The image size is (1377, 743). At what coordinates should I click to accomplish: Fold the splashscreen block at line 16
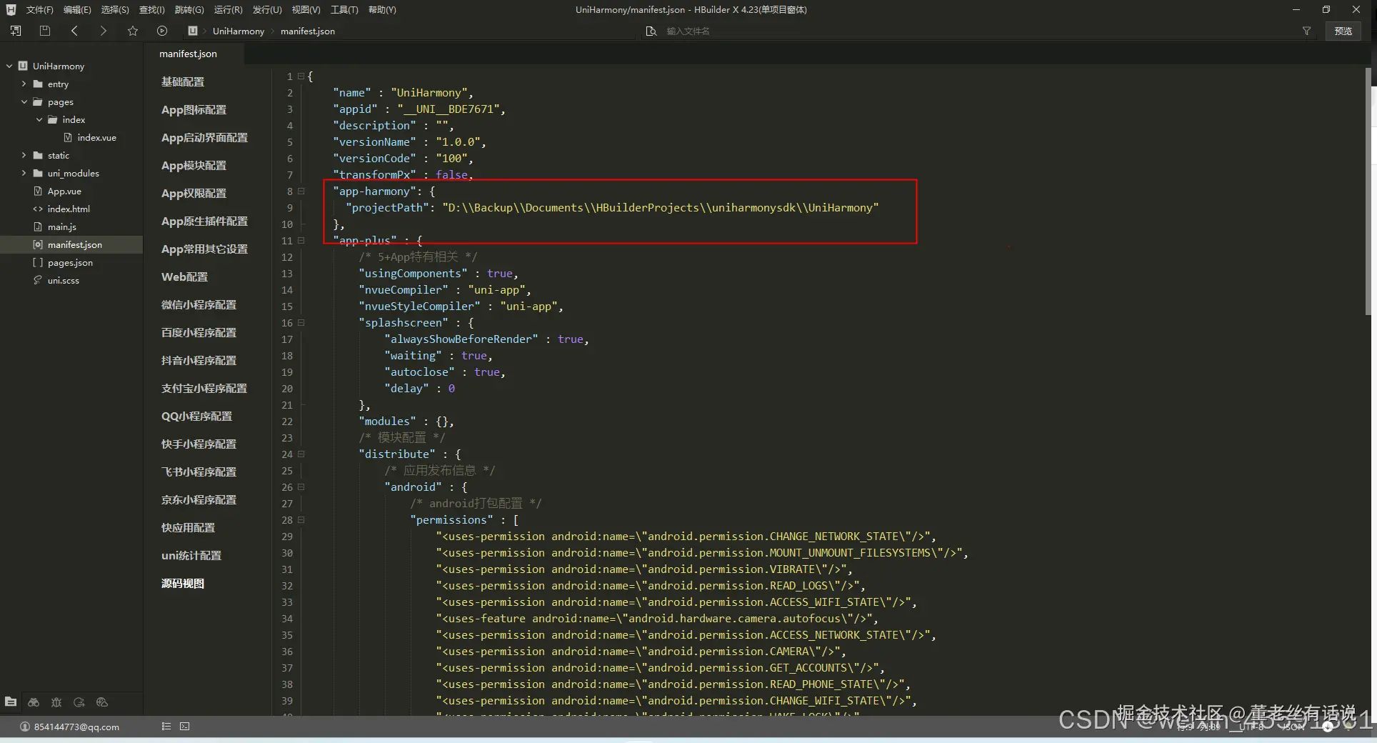pos(301,322)
